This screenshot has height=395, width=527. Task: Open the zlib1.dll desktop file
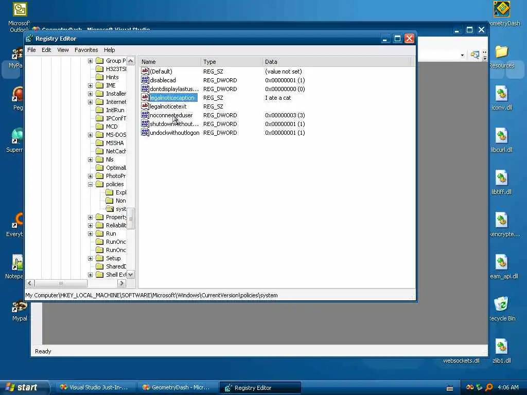point(501,351)
